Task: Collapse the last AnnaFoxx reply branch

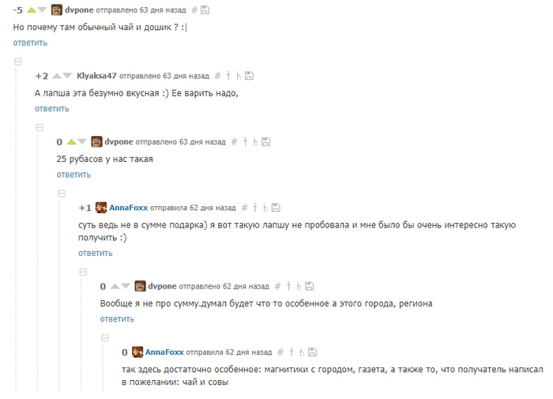Action: click(x=105, y=338)
